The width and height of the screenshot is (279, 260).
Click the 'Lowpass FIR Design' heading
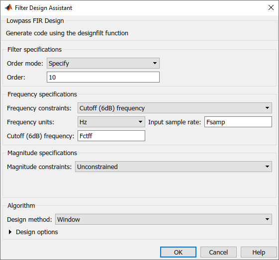pyautogui.click(x=35, y=21)
